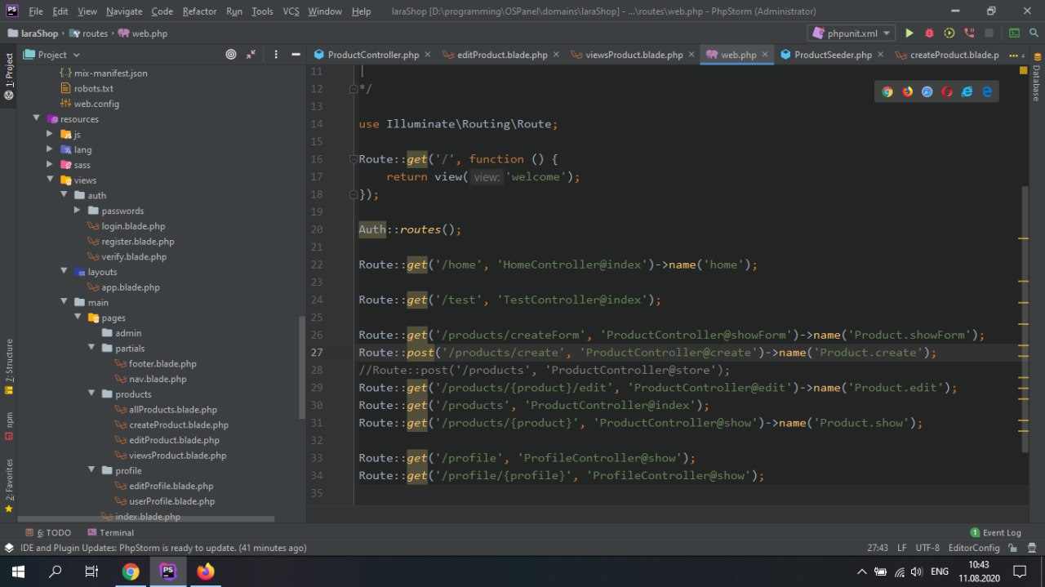This screenshot has height=587, width=1045.
Task: Collapse all in Project panel
Action: pyautogui.click(x=251, y=54)
